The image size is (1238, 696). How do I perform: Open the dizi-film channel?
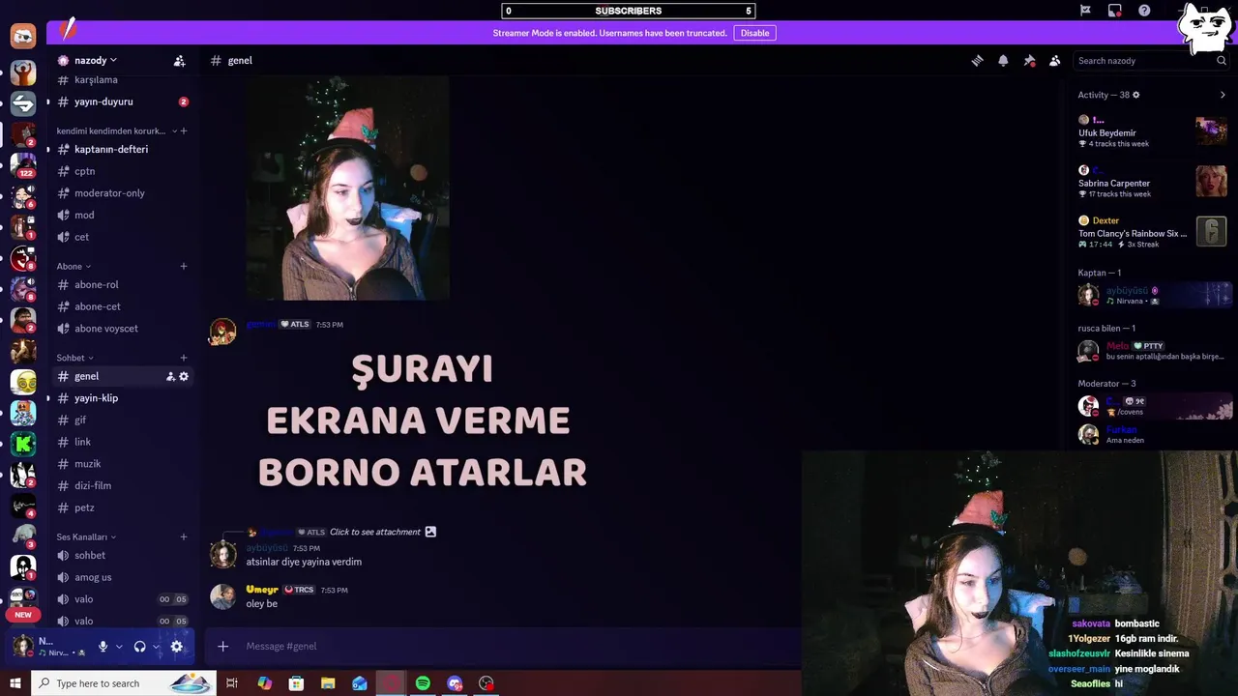pyautogui.click(x=123, y=485)
